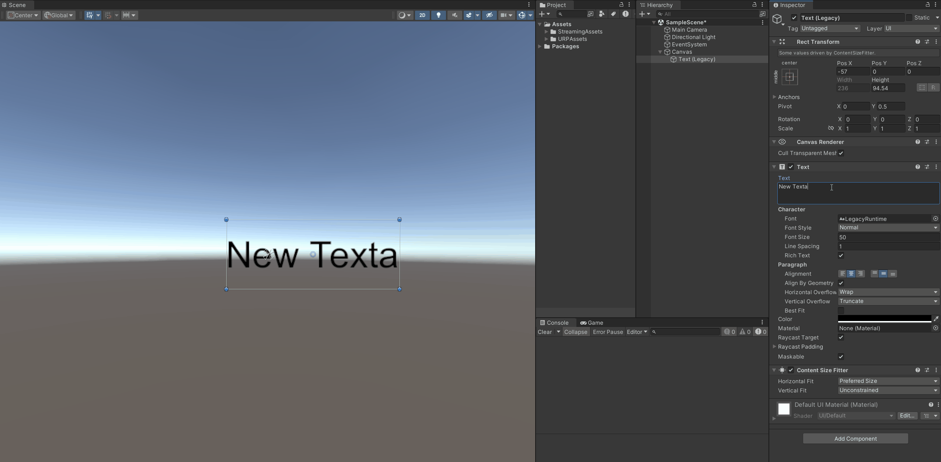Open draw mode shading sphere dropdown
The width and height of the screenshot is (941, 462).
click(405, 15)
